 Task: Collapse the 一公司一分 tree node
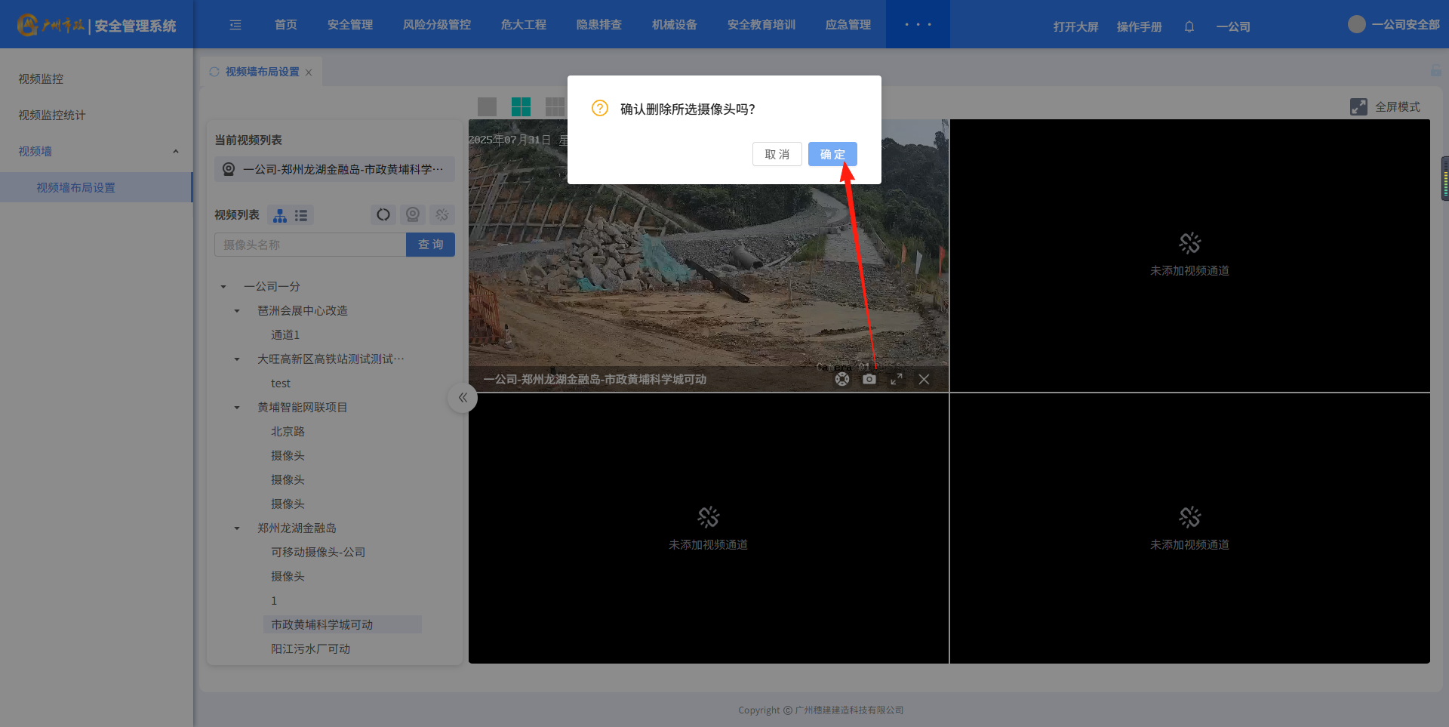(223, 287)
